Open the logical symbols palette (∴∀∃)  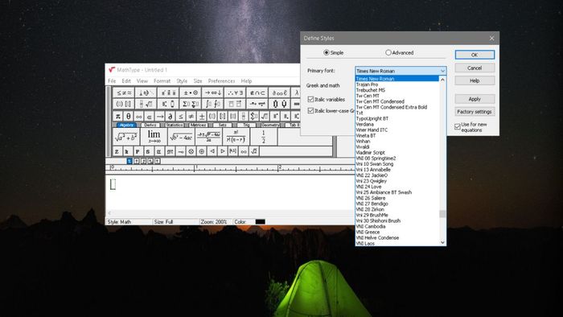click(235, 93)
